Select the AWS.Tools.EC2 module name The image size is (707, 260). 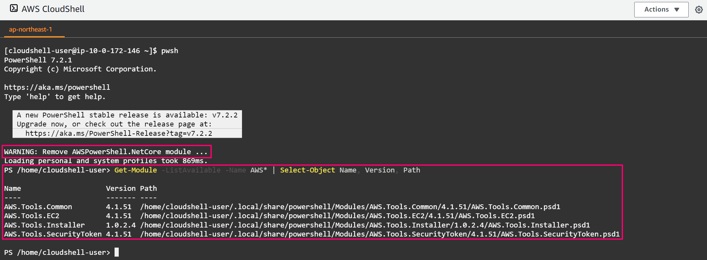coord(32,216)
